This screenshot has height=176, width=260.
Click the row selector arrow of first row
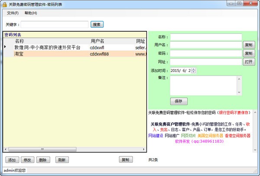5,47
